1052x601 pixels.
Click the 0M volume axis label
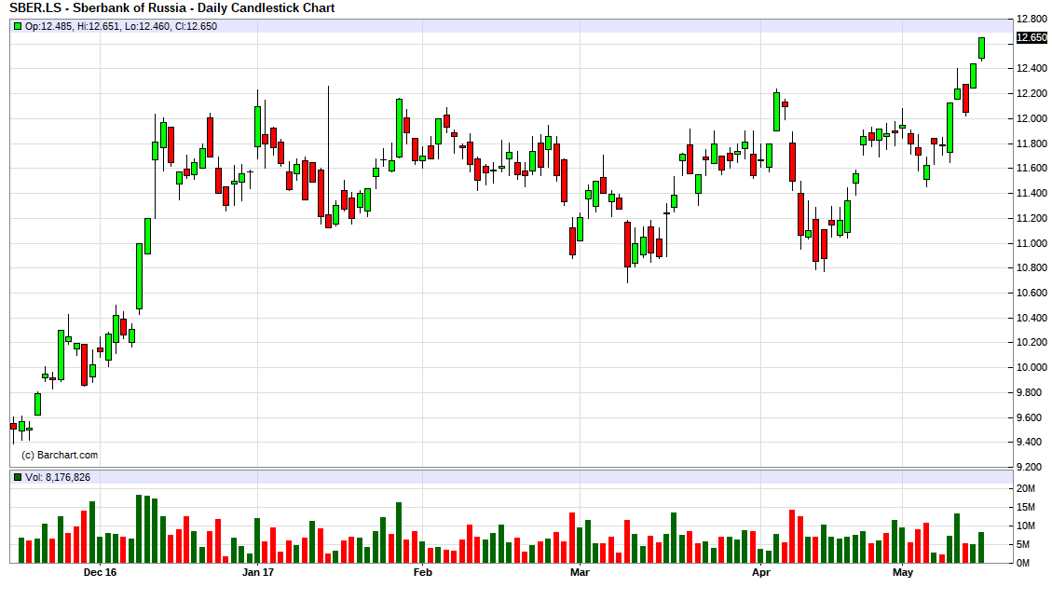point(1023,564)
